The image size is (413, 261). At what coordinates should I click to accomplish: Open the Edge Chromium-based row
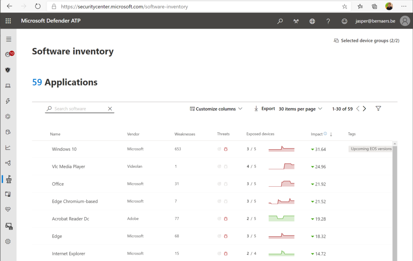(x=212, y=201)
